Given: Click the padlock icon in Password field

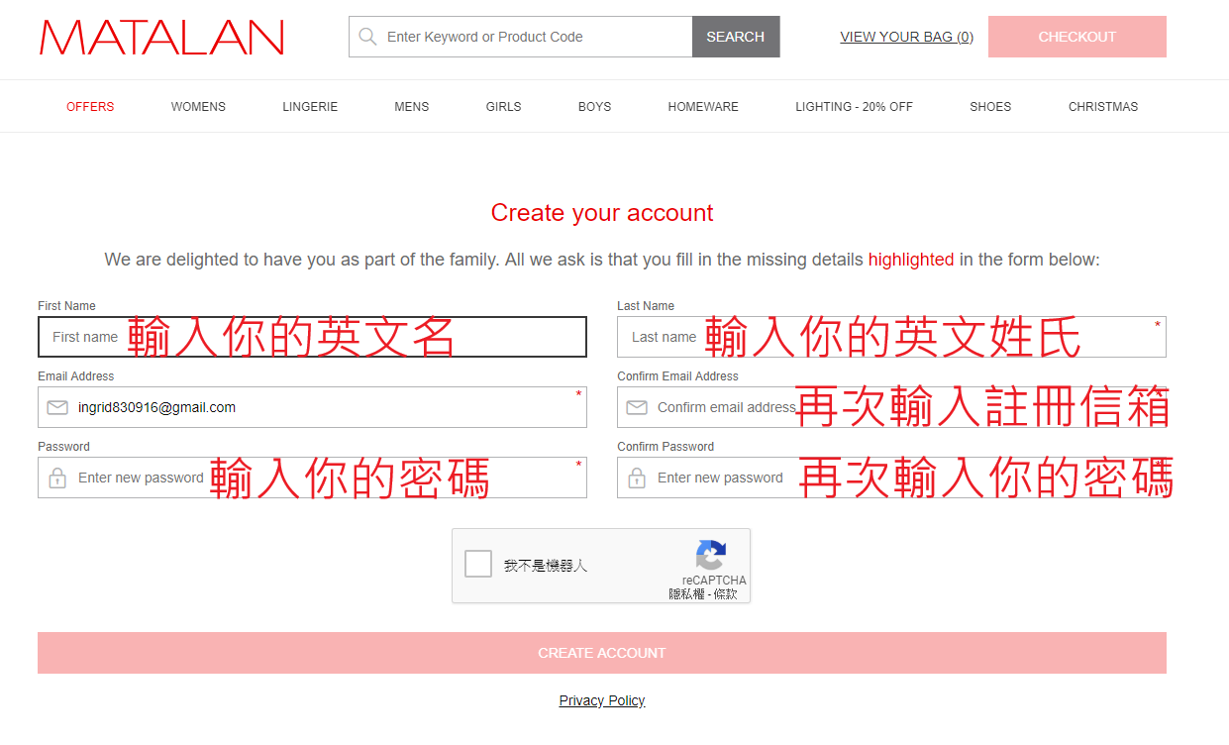Looking at the screenshot, I should [x=57, y=478].
